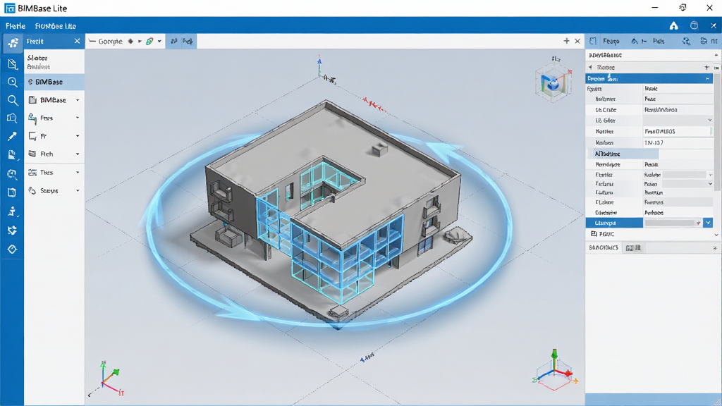
Task: Click the value field containing TN-137
Action: [678, 142]
